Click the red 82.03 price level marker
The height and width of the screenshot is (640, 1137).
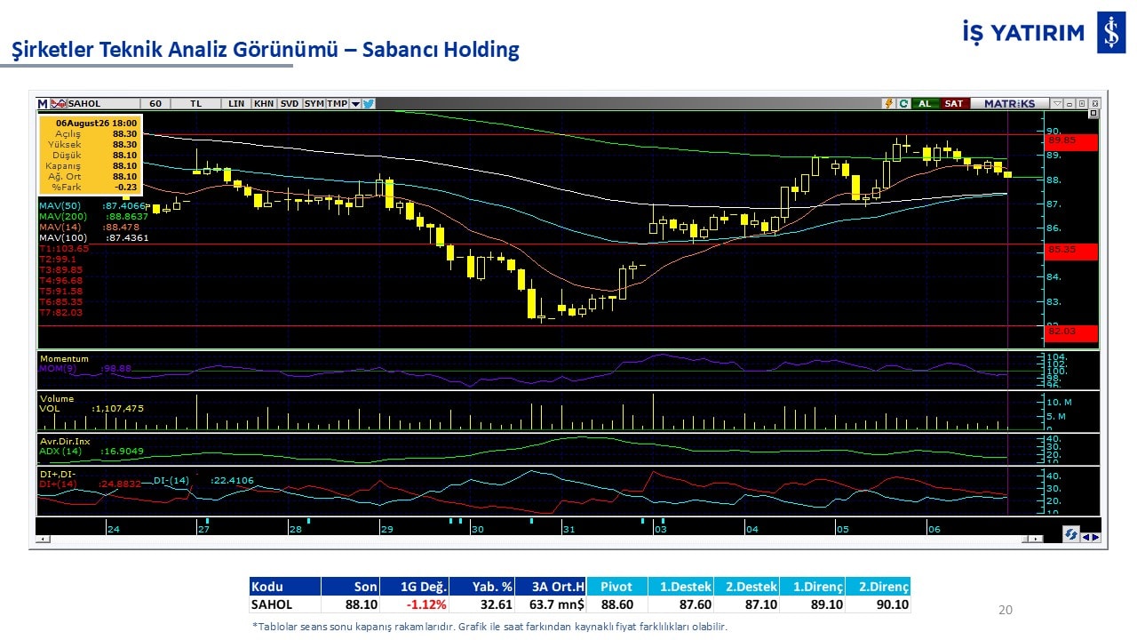[x=1072, y=332]
